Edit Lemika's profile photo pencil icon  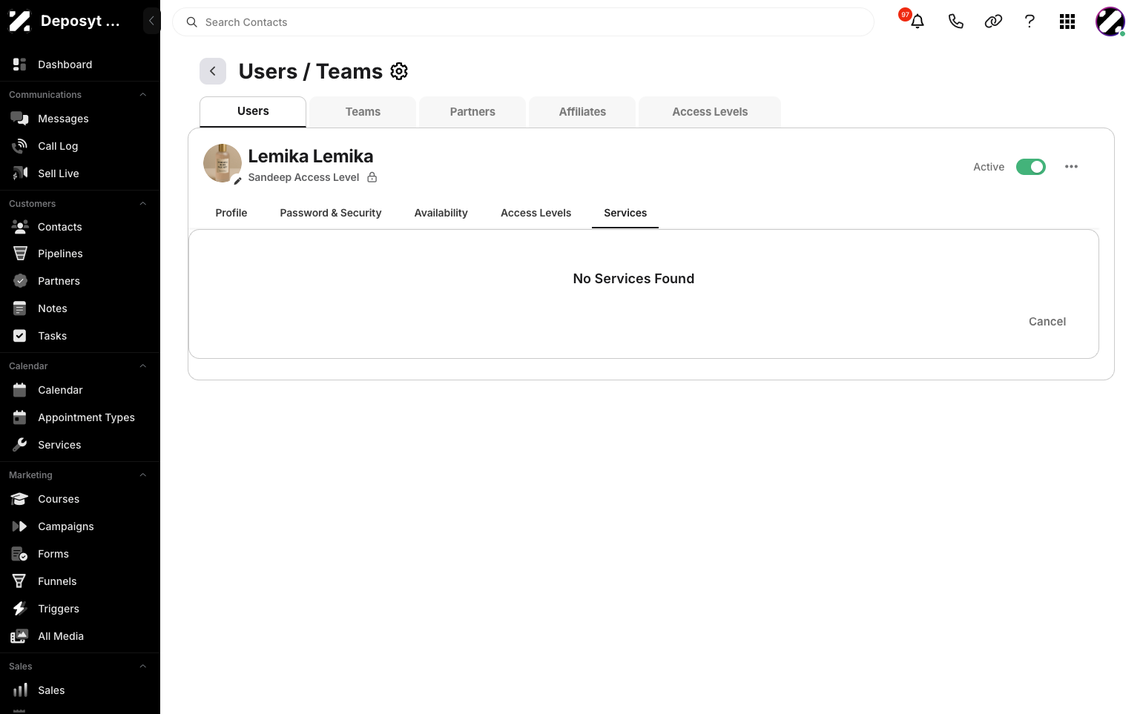point(237,181)
